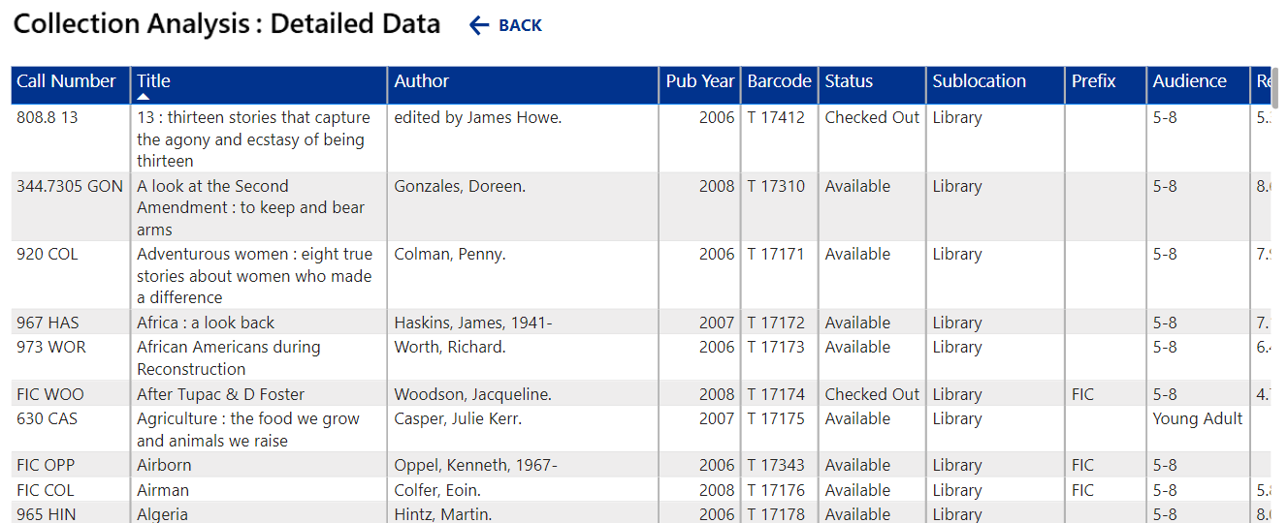The width and height of the screenshot is (1288, 523).
Task: Click author Gonzales, Doreen cell
Action: tap(460, 186)
